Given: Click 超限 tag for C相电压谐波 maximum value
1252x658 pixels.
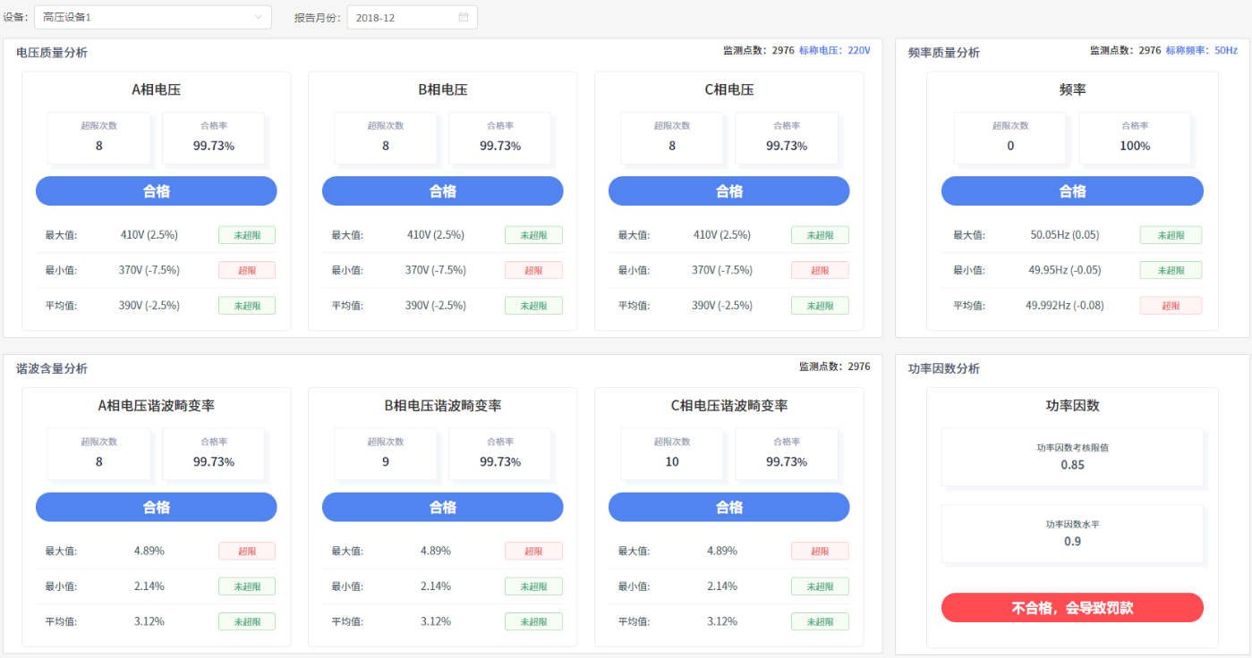Looking at the screenshot, I should coord(820,551).
